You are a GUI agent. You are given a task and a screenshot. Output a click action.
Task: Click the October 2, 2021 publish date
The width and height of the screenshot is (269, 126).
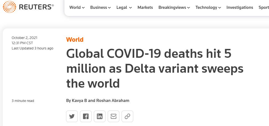pyautogui.click(x=24, y=38)
